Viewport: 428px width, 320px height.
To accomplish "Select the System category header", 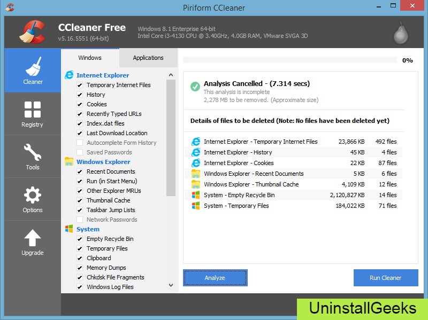I will tap(88, 229).
